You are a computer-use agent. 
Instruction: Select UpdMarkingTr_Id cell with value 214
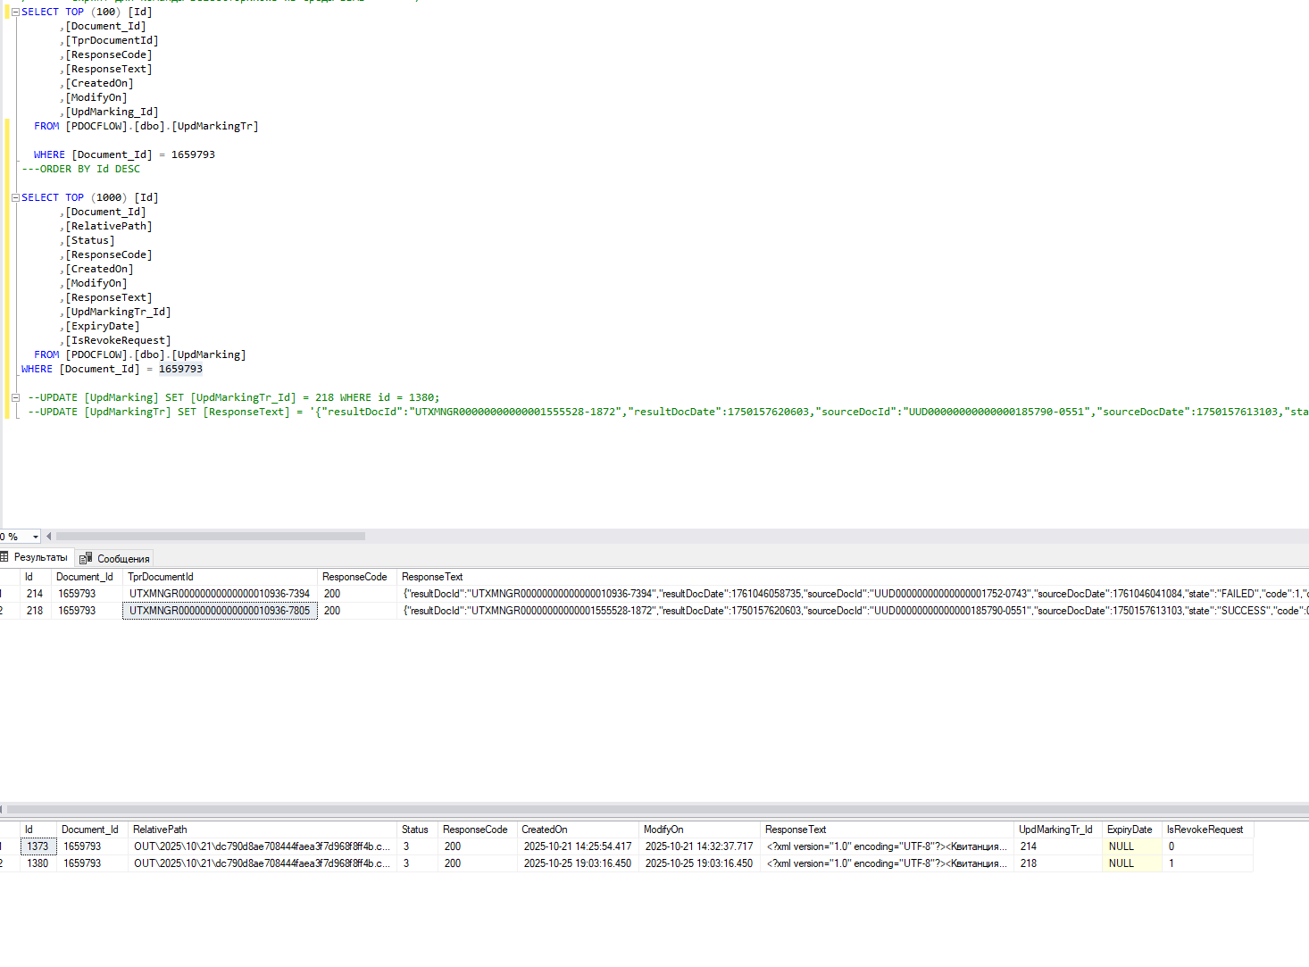1057,846
